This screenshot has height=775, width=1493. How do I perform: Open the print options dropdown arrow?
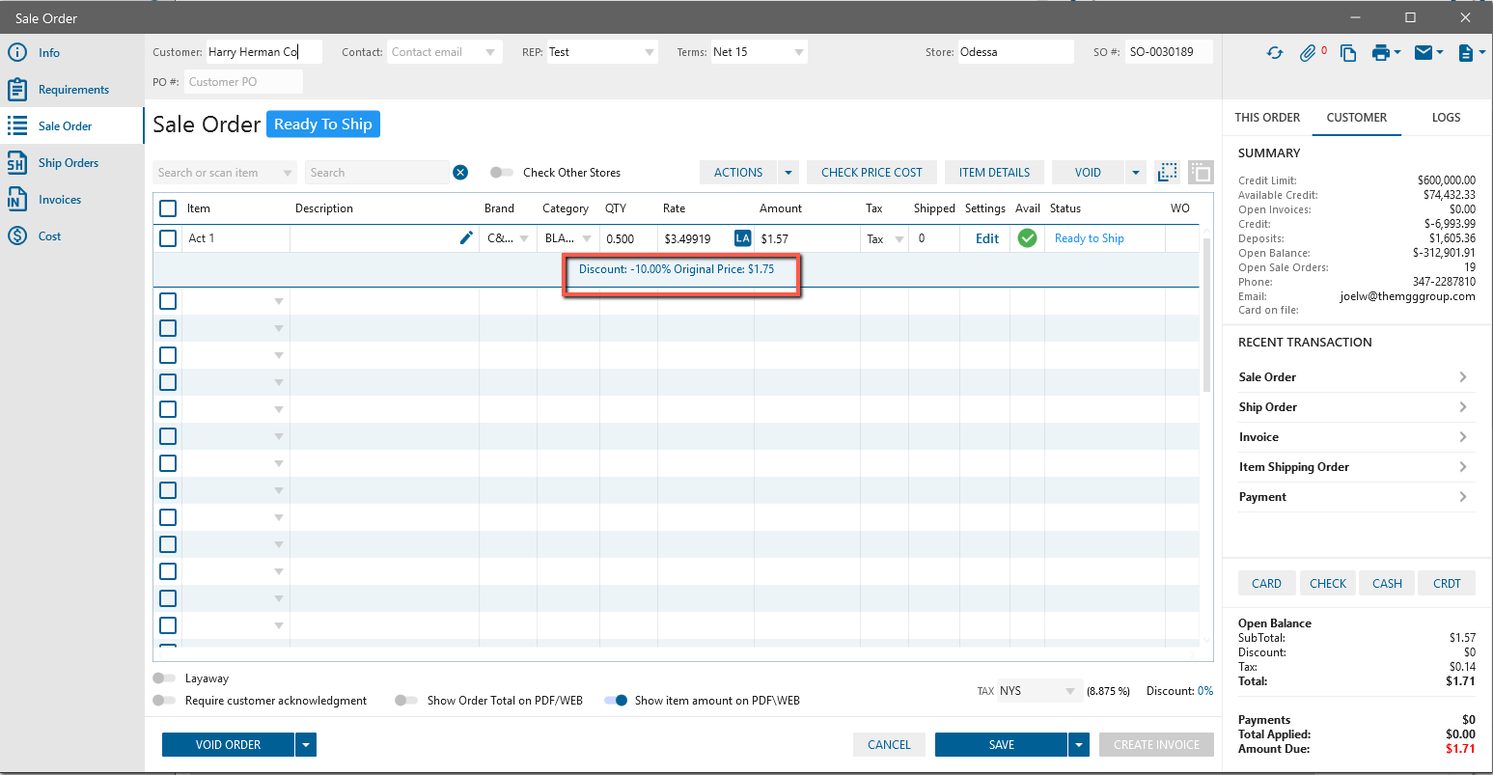(x=1397, y=53)
